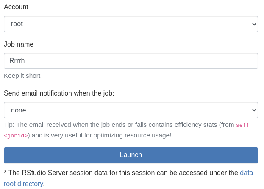Screen dimensions: 264x189
Task: Select the 'root' value in Account
Action: point(17,24)
